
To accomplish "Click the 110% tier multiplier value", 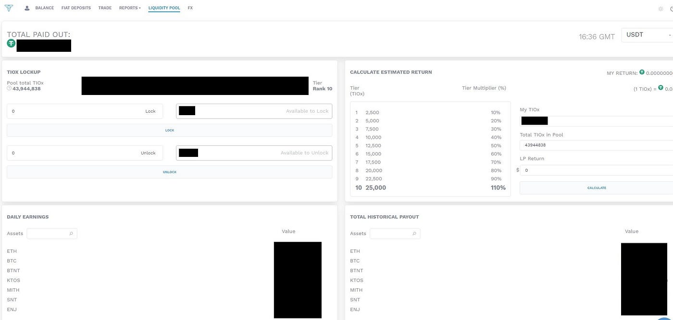I will tap(498, 188).
